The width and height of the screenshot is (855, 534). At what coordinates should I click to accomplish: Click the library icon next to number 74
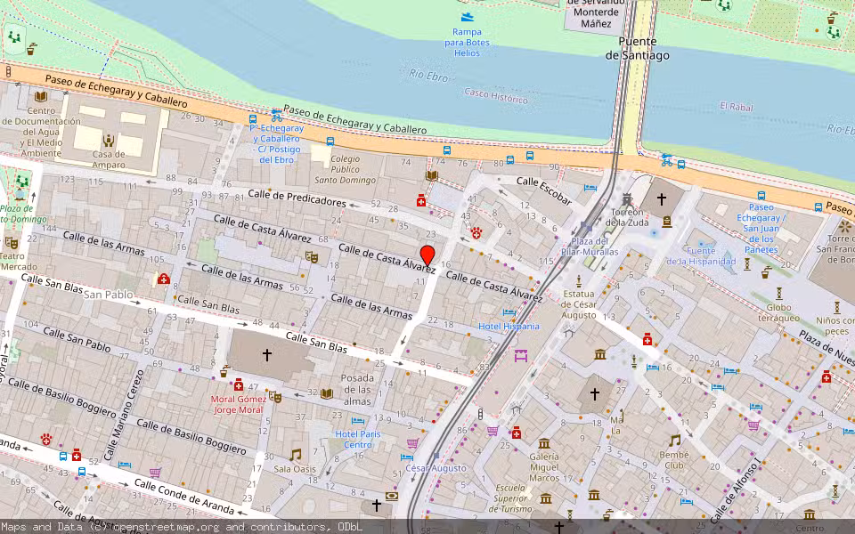432,175
